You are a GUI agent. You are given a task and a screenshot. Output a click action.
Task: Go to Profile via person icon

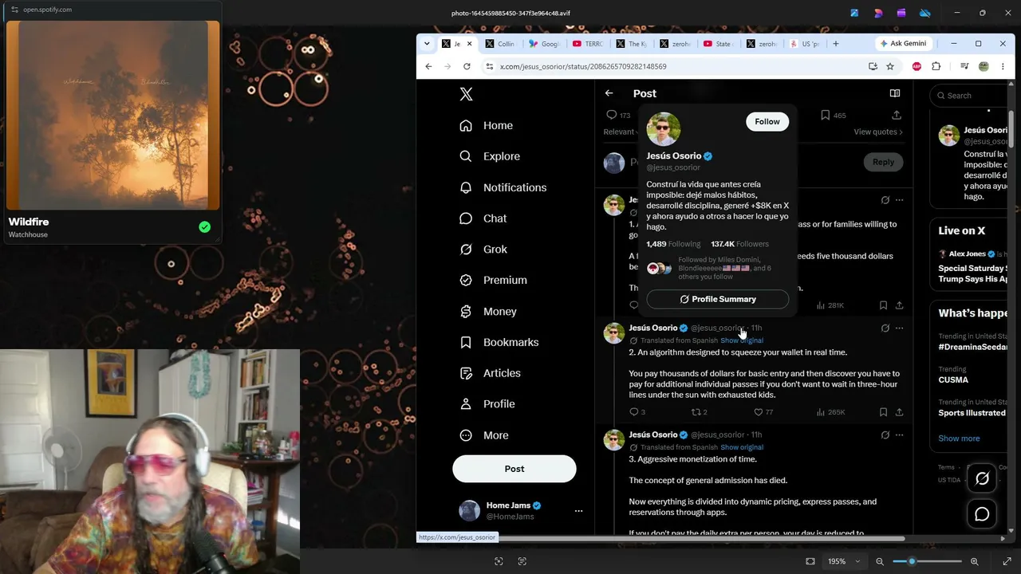tap(466, 404)
